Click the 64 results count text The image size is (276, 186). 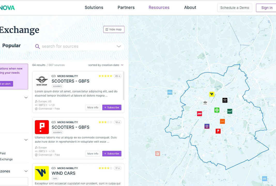tap(39, 65)
